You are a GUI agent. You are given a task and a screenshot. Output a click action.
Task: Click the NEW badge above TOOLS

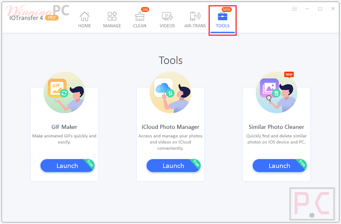point(226,9)
